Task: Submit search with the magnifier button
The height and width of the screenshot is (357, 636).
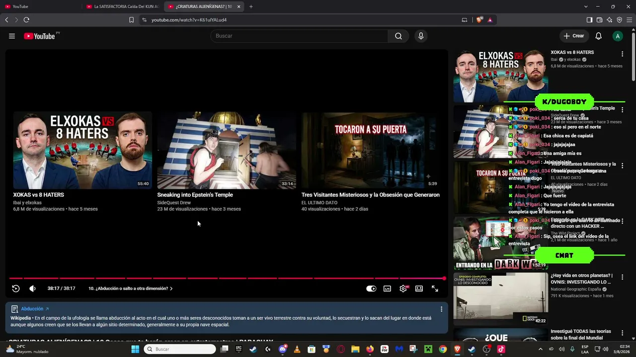Action: (x=398, y=36)
